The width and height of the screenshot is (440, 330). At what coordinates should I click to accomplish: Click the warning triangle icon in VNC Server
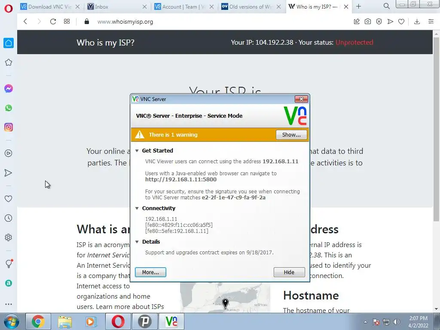tap(140, 134)
